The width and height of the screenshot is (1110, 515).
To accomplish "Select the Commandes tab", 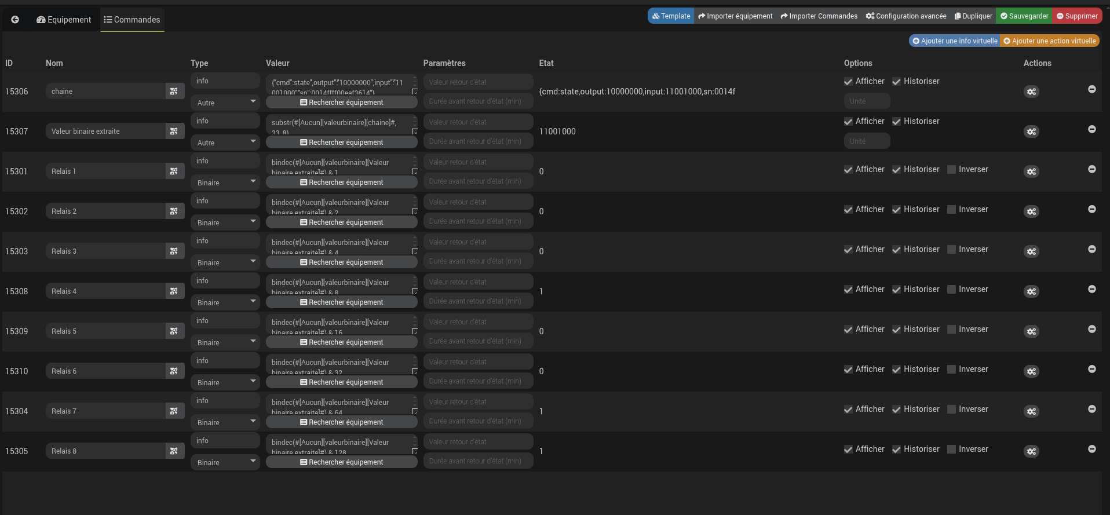I will [x=132, y=20].
